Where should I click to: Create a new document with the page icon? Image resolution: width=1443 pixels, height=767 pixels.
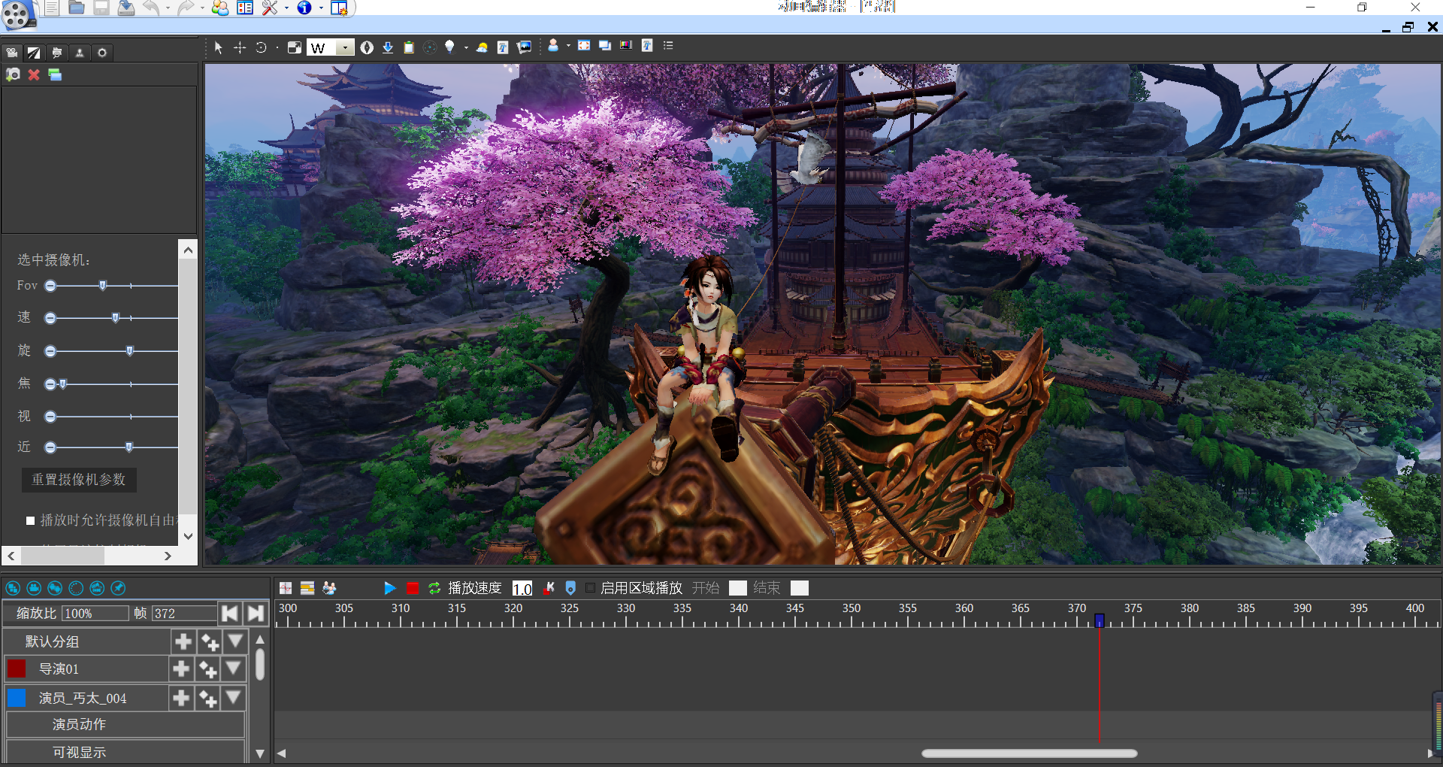tap(52, 8)
